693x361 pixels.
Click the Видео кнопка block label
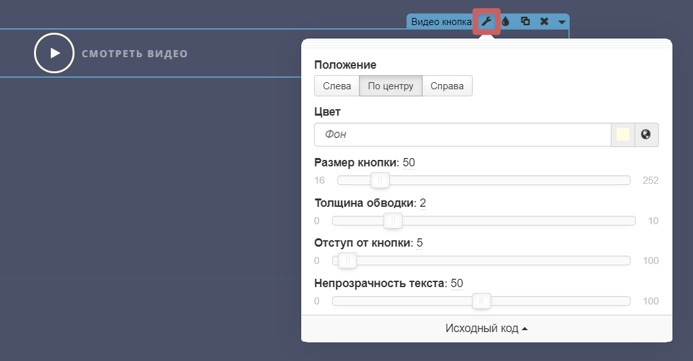pyautogui.click(x=441, y=22)
